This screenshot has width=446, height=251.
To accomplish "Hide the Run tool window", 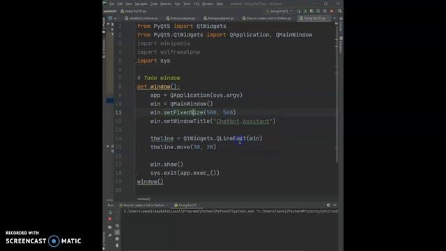I will pyautogui.click(x=334, y=205).
